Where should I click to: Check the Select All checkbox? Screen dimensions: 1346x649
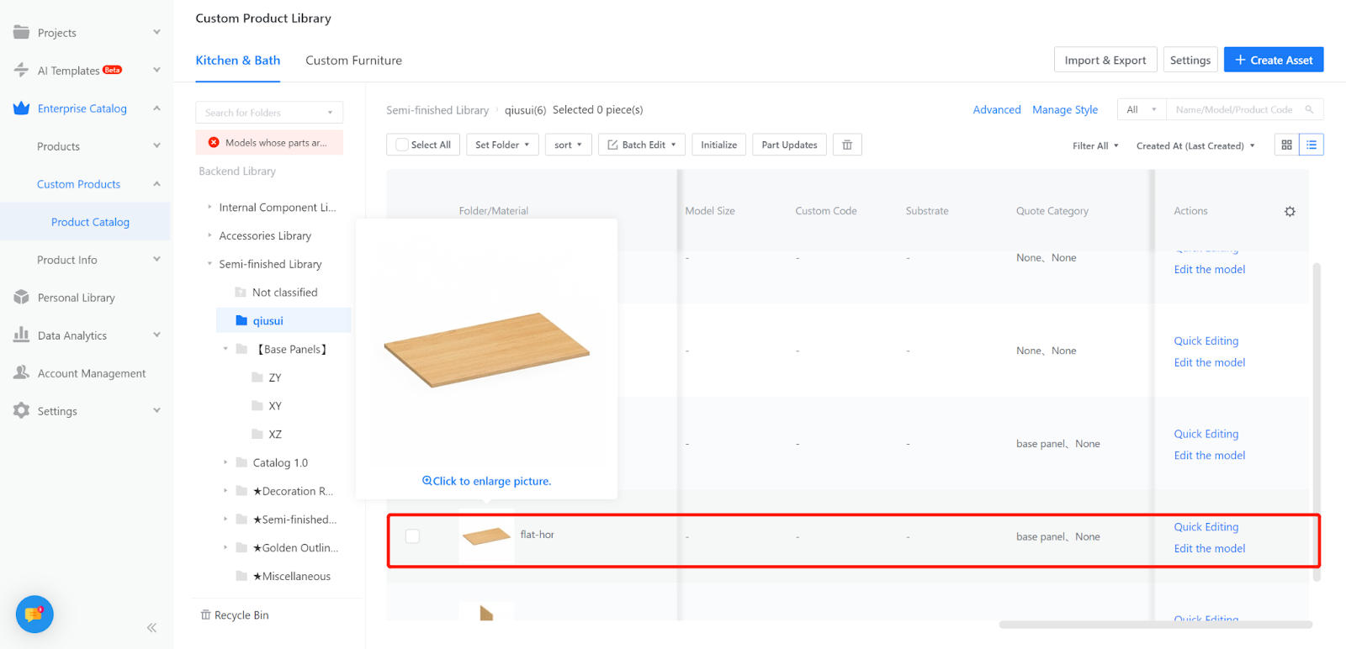pyautogui.click(x=403, y=145)
